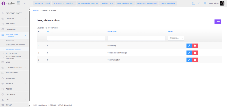
Task: Click the Dati Utenti sidebar icon
Action: click(3, 24)
